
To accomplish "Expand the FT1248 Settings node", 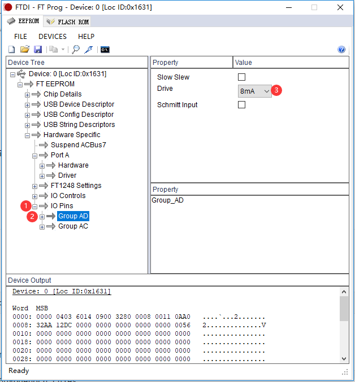I will click(34, 186).
